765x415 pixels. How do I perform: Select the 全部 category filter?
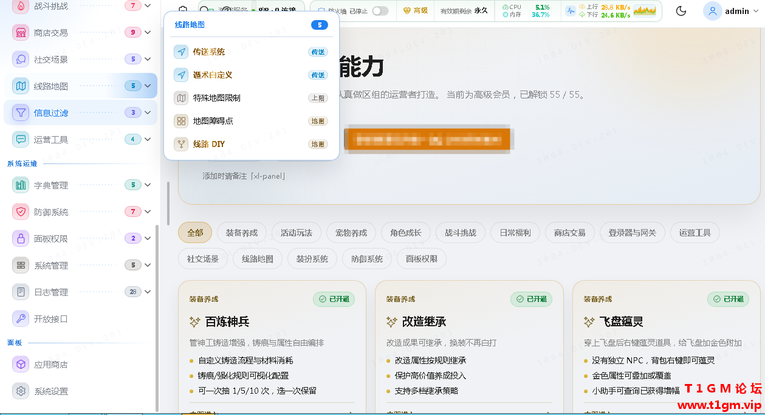195,233
